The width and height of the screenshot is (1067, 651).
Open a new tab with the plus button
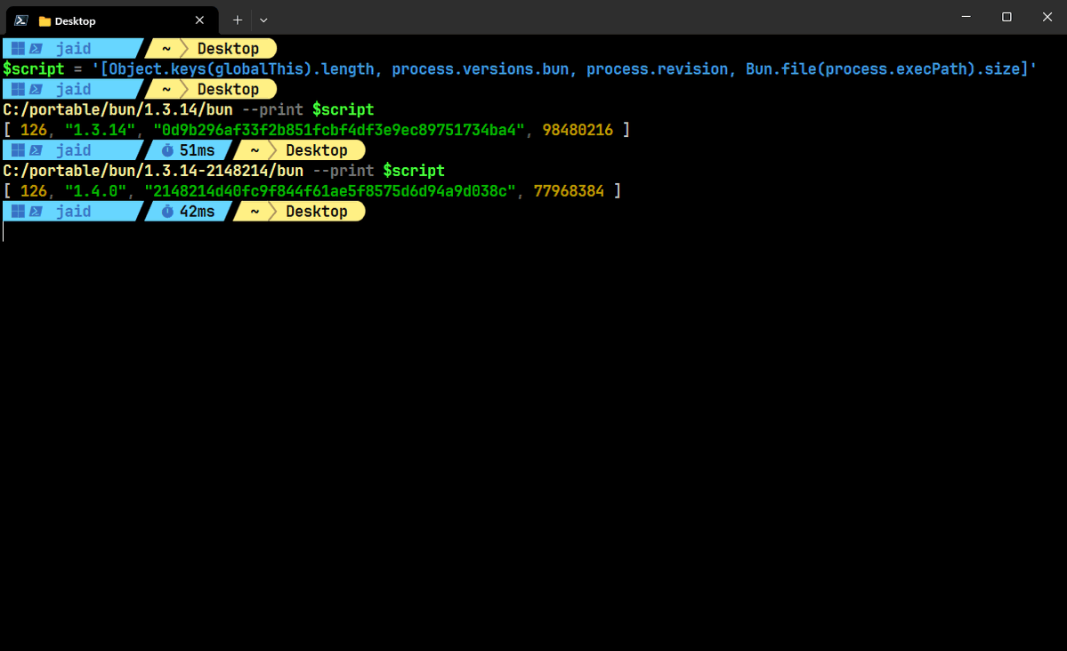(x=237, y=20)
